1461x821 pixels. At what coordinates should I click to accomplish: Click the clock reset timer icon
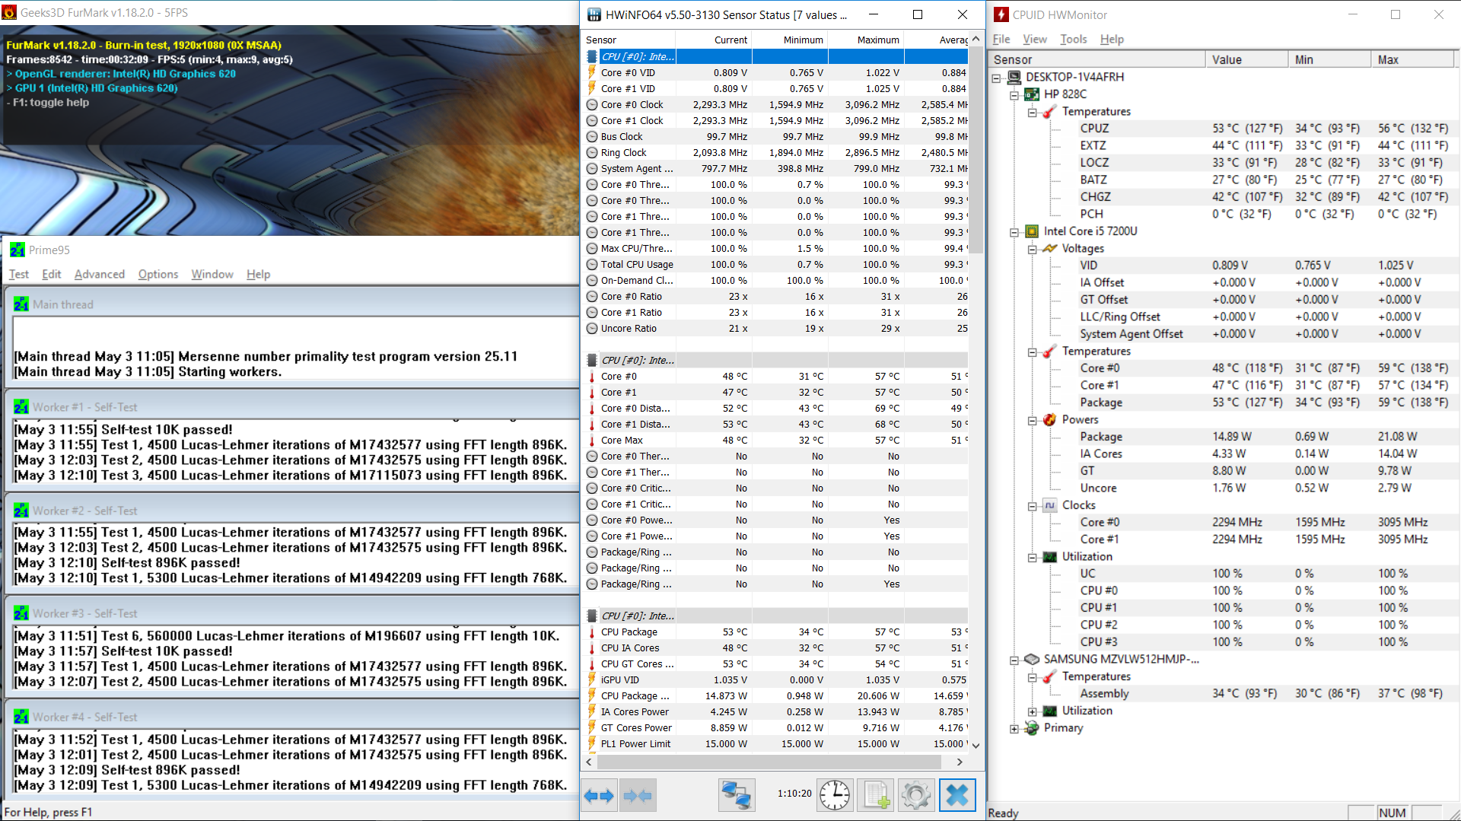(835, 796)
